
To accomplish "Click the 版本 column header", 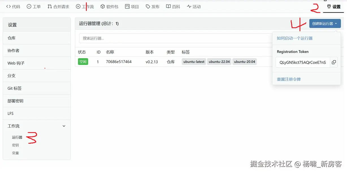I will point(150,52).
